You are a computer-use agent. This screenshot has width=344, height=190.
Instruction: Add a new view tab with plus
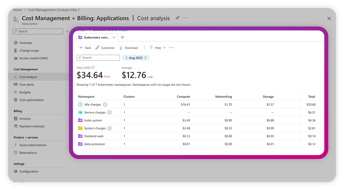(x=123, y=37)
